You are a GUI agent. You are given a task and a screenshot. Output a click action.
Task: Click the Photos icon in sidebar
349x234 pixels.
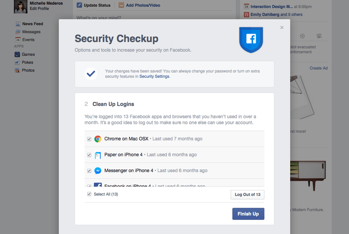[17, 70]
